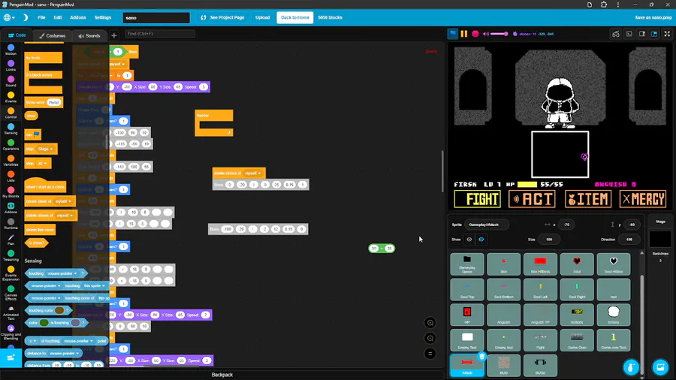
Task: Edit the project title field 'sano'
Action: pyautogui.click(x=156, y=18)
